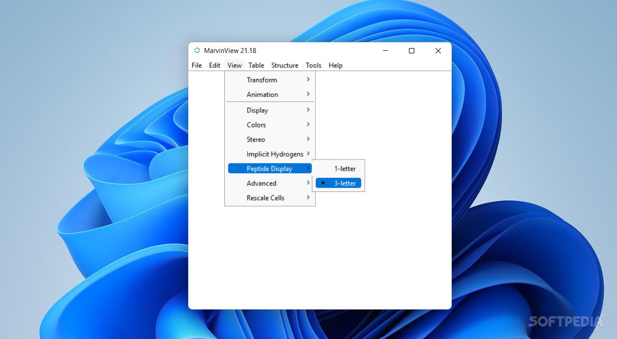Expand the Transform submenu
This screenshot has height=339, width=617.
(x=270, y=80)
